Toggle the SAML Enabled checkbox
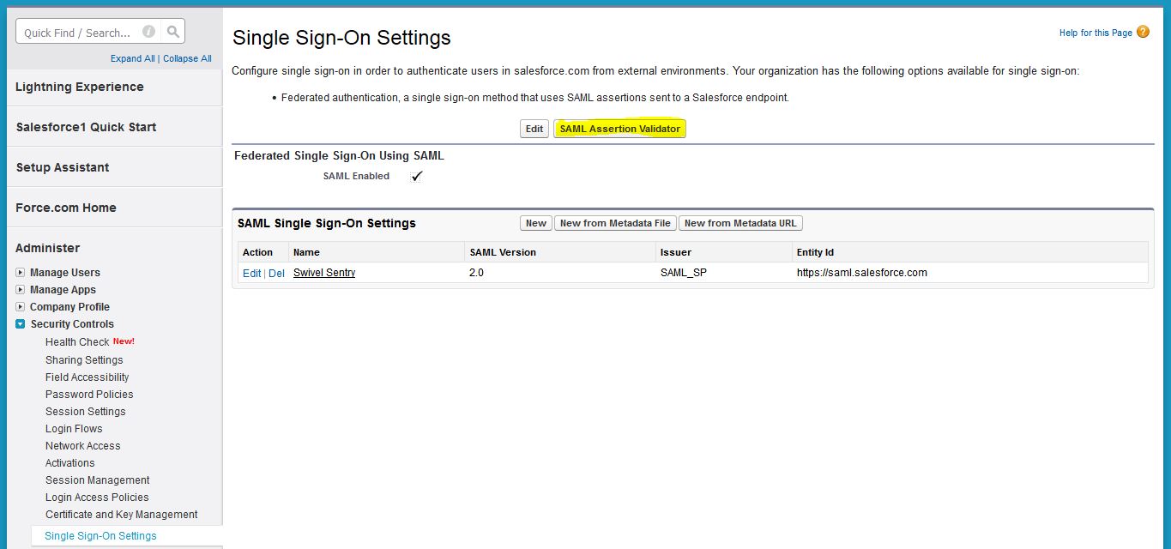Screen dimensions: 1171x549 click(417, 176)
